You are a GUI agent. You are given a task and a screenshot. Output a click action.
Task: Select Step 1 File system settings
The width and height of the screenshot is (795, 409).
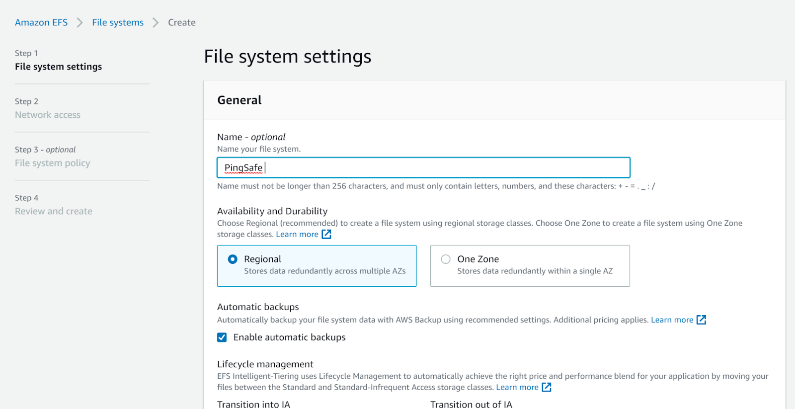58,67
